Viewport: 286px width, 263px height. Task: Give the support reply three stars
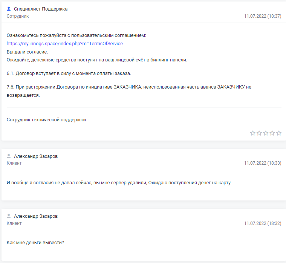(266, 133)
